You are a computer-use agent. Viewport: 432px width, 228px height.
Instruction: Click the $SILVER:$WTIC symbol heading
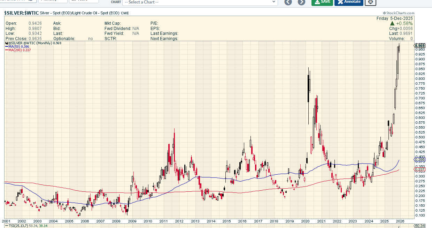pos(21,13)
